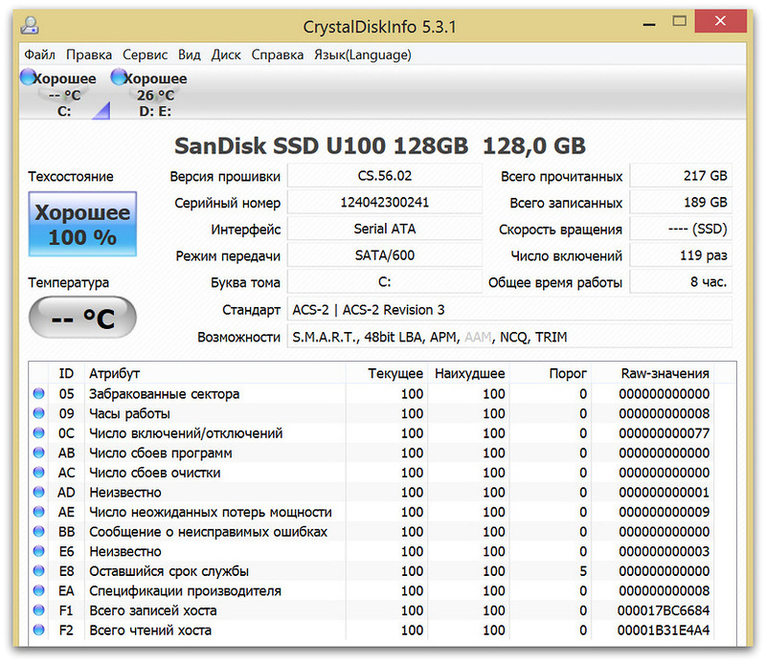Click the total reads value 217 GB
This screenshot has width=766, height=663.
(x=681, y=176)
